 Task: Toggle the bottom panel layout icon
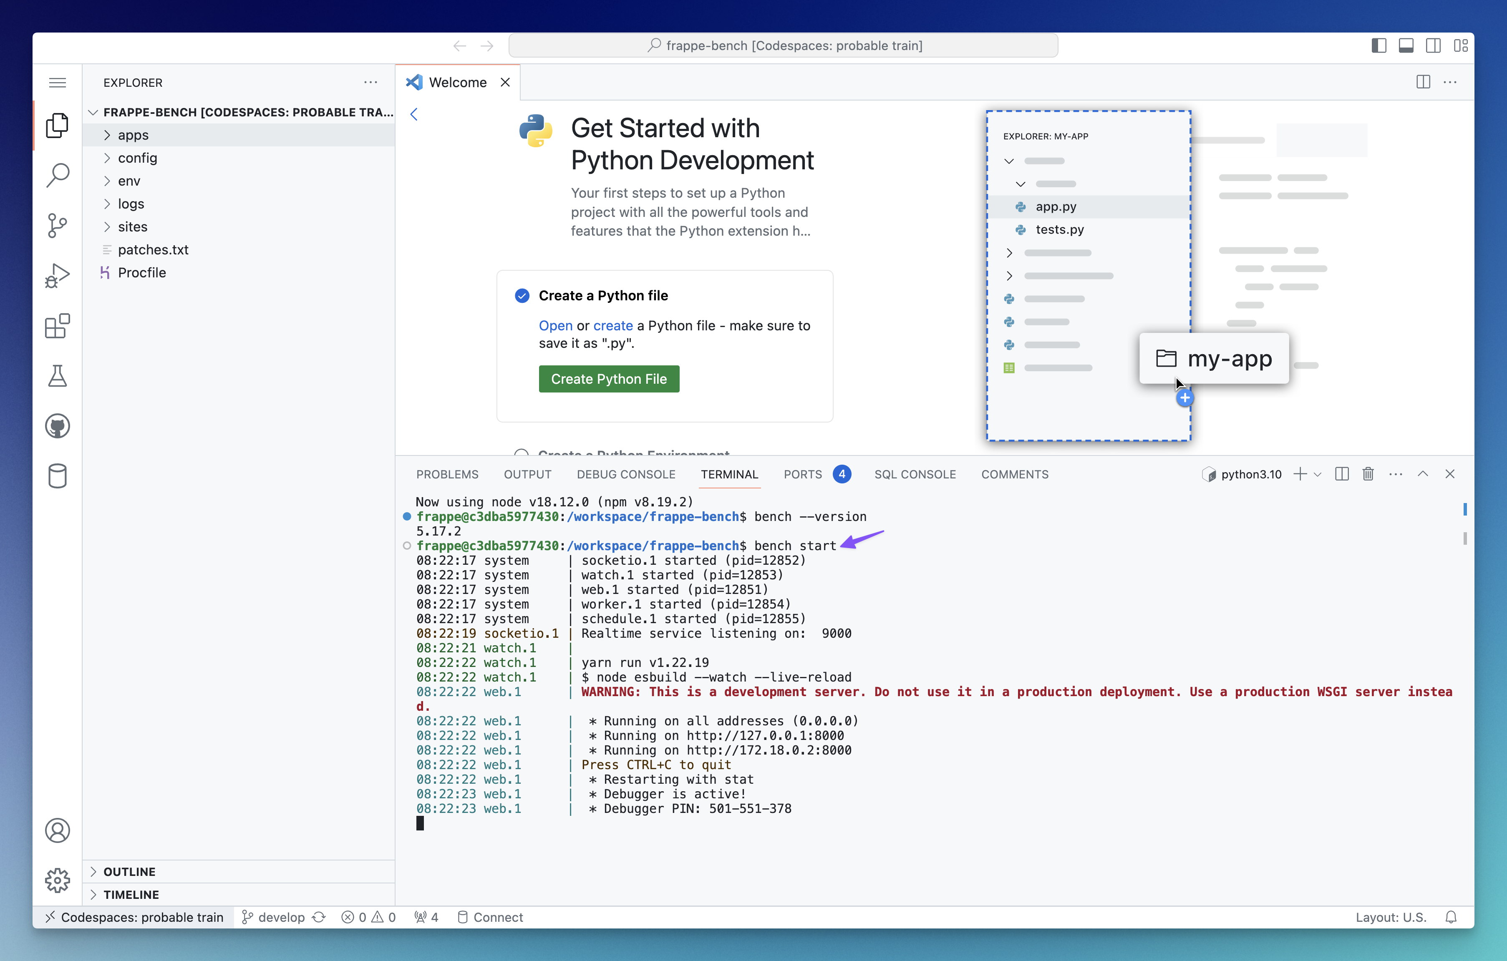1406,46
